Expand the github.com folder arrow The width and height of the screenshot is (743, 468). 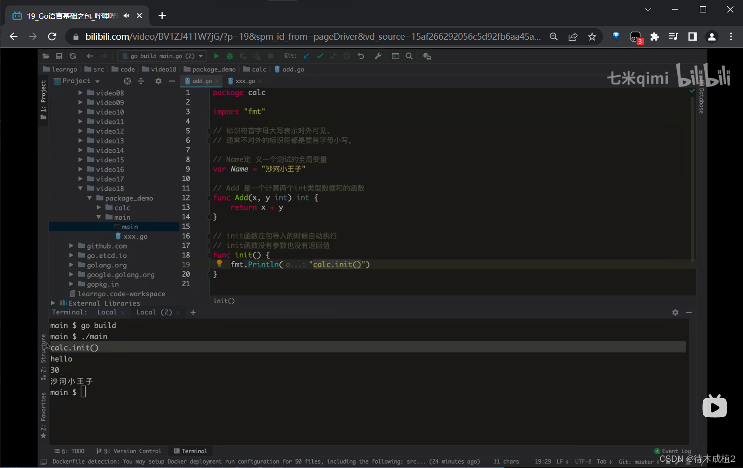[71, 246]
